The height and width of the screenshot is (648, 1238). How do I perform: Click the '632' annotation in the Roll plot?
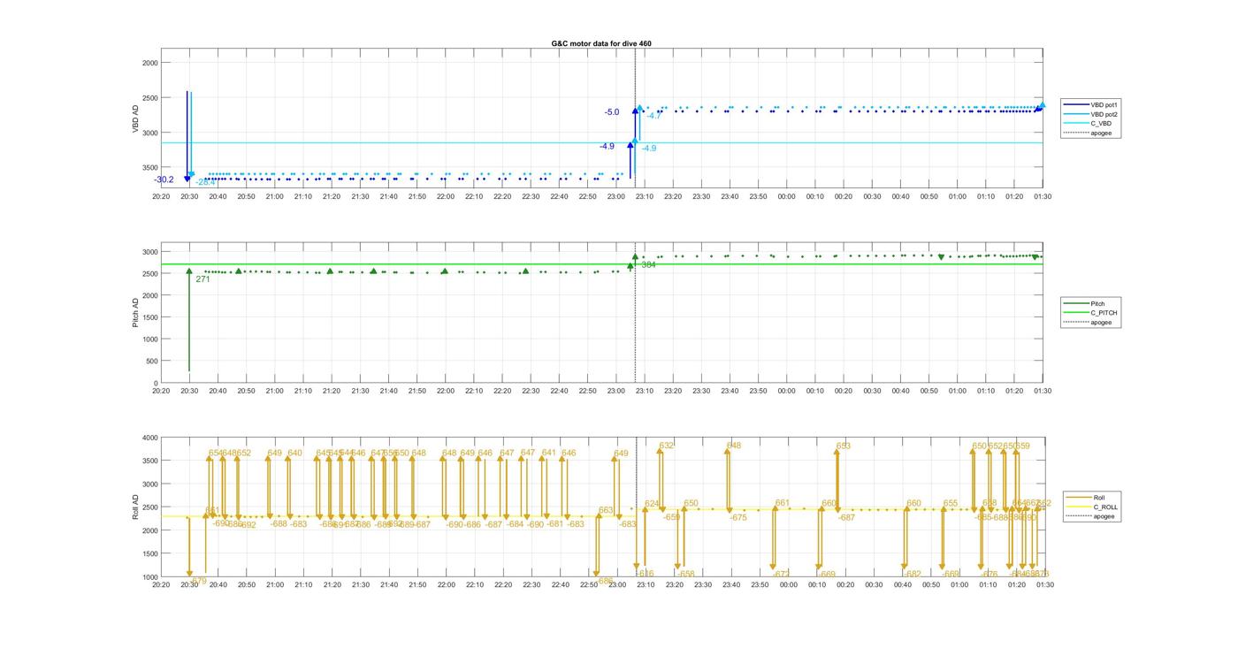point(666,446)
